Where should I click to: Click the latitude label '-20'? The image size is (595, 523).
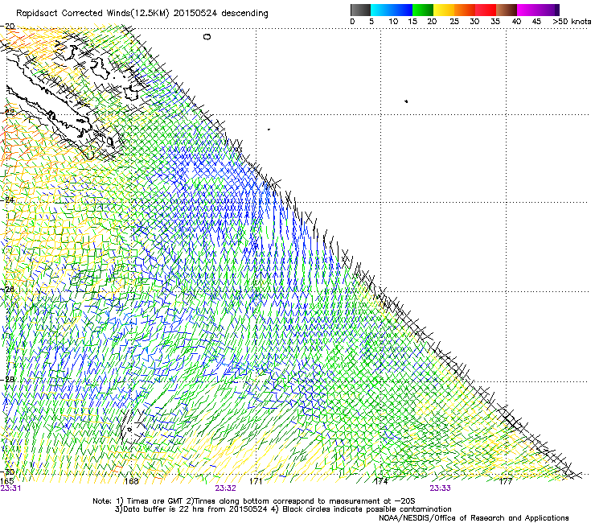click(x=7, y=27)
